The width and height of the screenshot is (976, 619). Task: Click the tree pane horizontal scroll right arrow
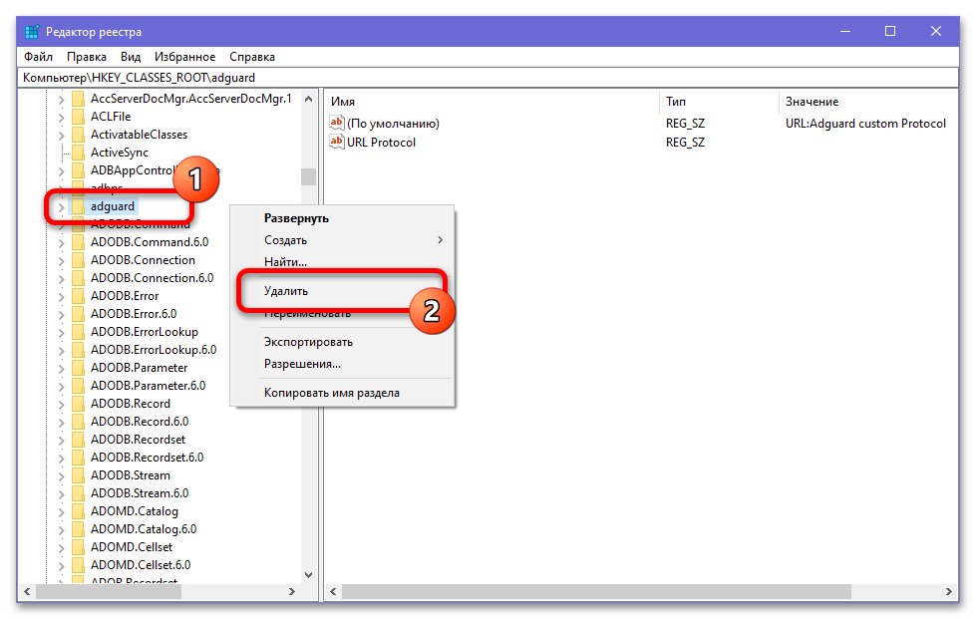click(x=292, y=592)
